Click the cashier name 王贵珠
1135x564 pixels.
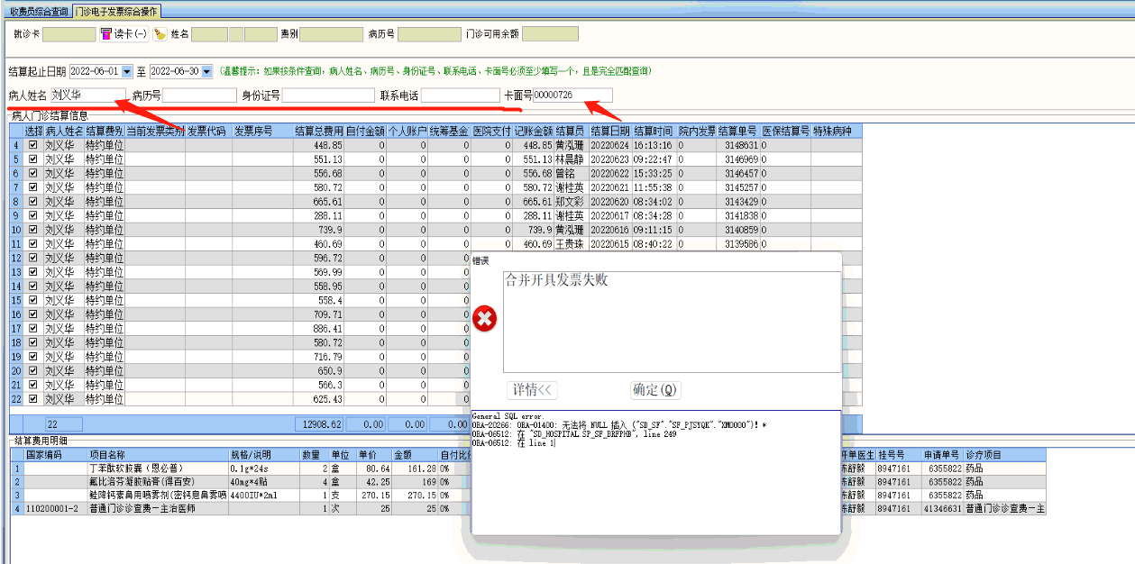click(572, 244)
